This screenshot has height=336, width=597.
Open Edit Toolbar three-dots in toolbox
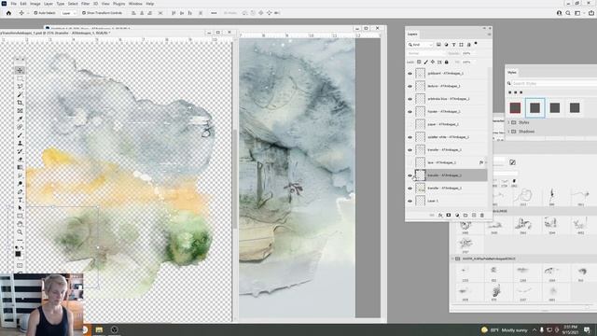[x=20, y=240]
